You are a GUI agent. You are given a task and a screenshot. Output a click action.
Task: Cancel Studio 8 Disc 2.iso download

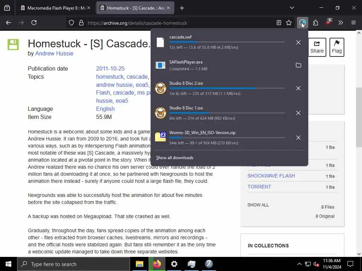click(298, 88)
